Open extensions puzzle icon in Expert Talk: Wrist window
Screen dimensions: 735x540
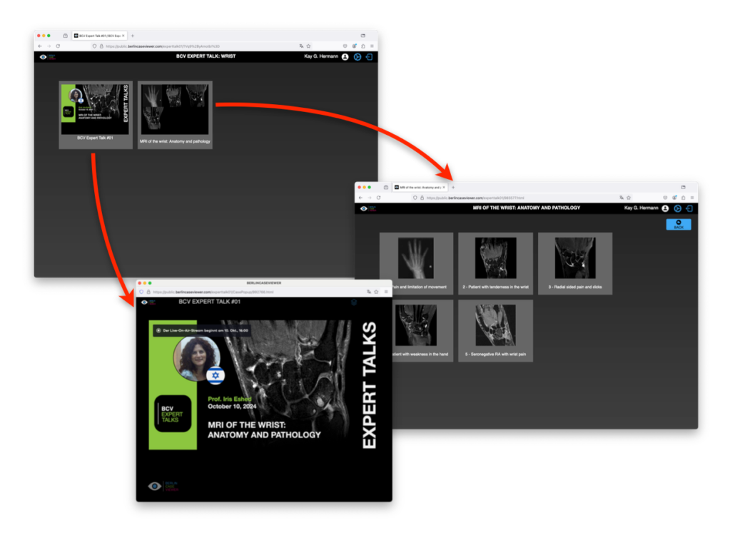[x=363, y=46]
